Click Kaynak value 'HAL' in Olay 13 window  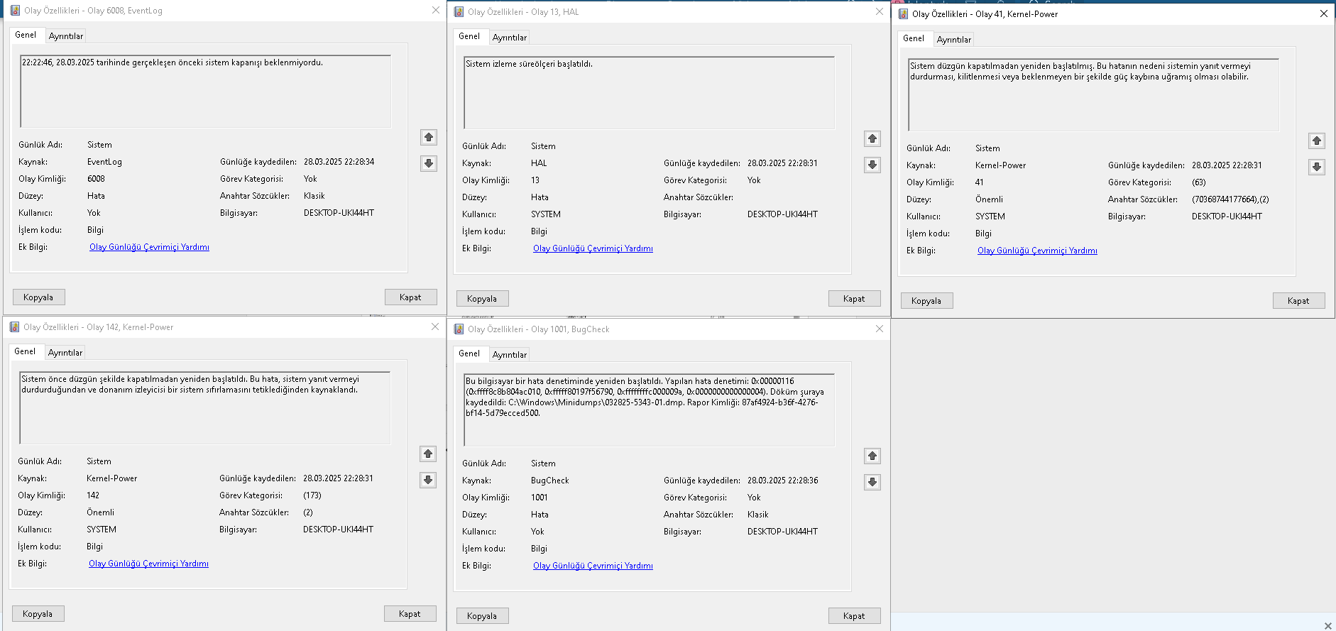[539, 163]
